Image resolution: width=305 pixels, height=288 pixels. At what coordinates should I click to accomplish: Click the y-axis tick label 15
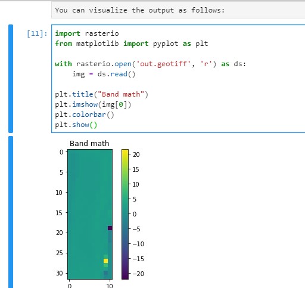tap(59, 213)
